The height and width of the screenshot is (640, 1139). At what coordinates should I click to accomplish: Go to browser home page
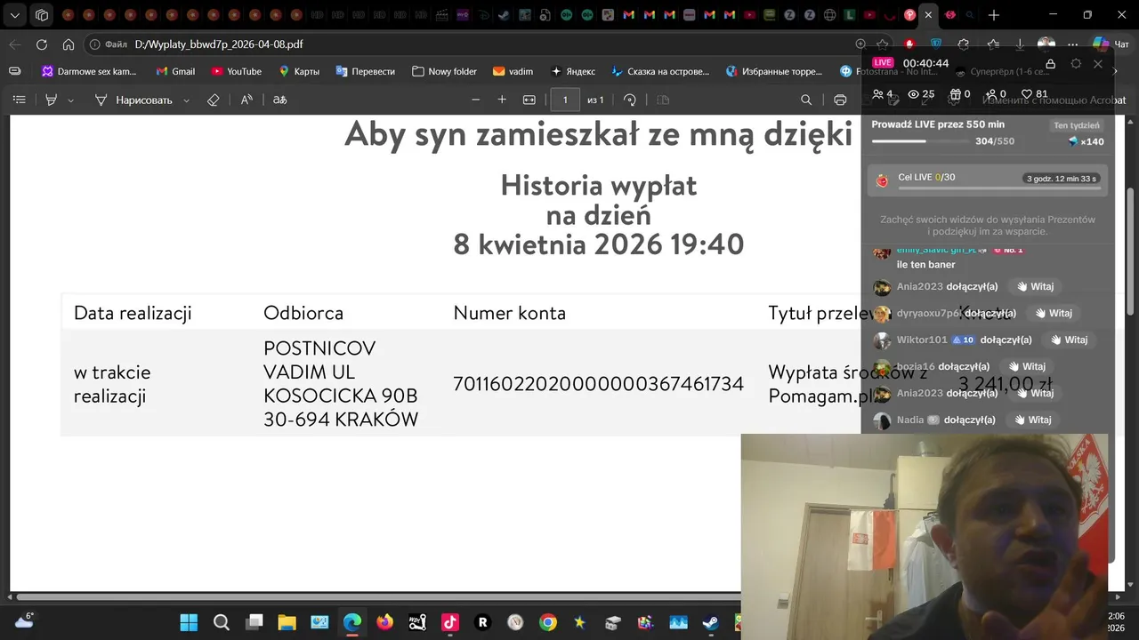pos(69,44)
